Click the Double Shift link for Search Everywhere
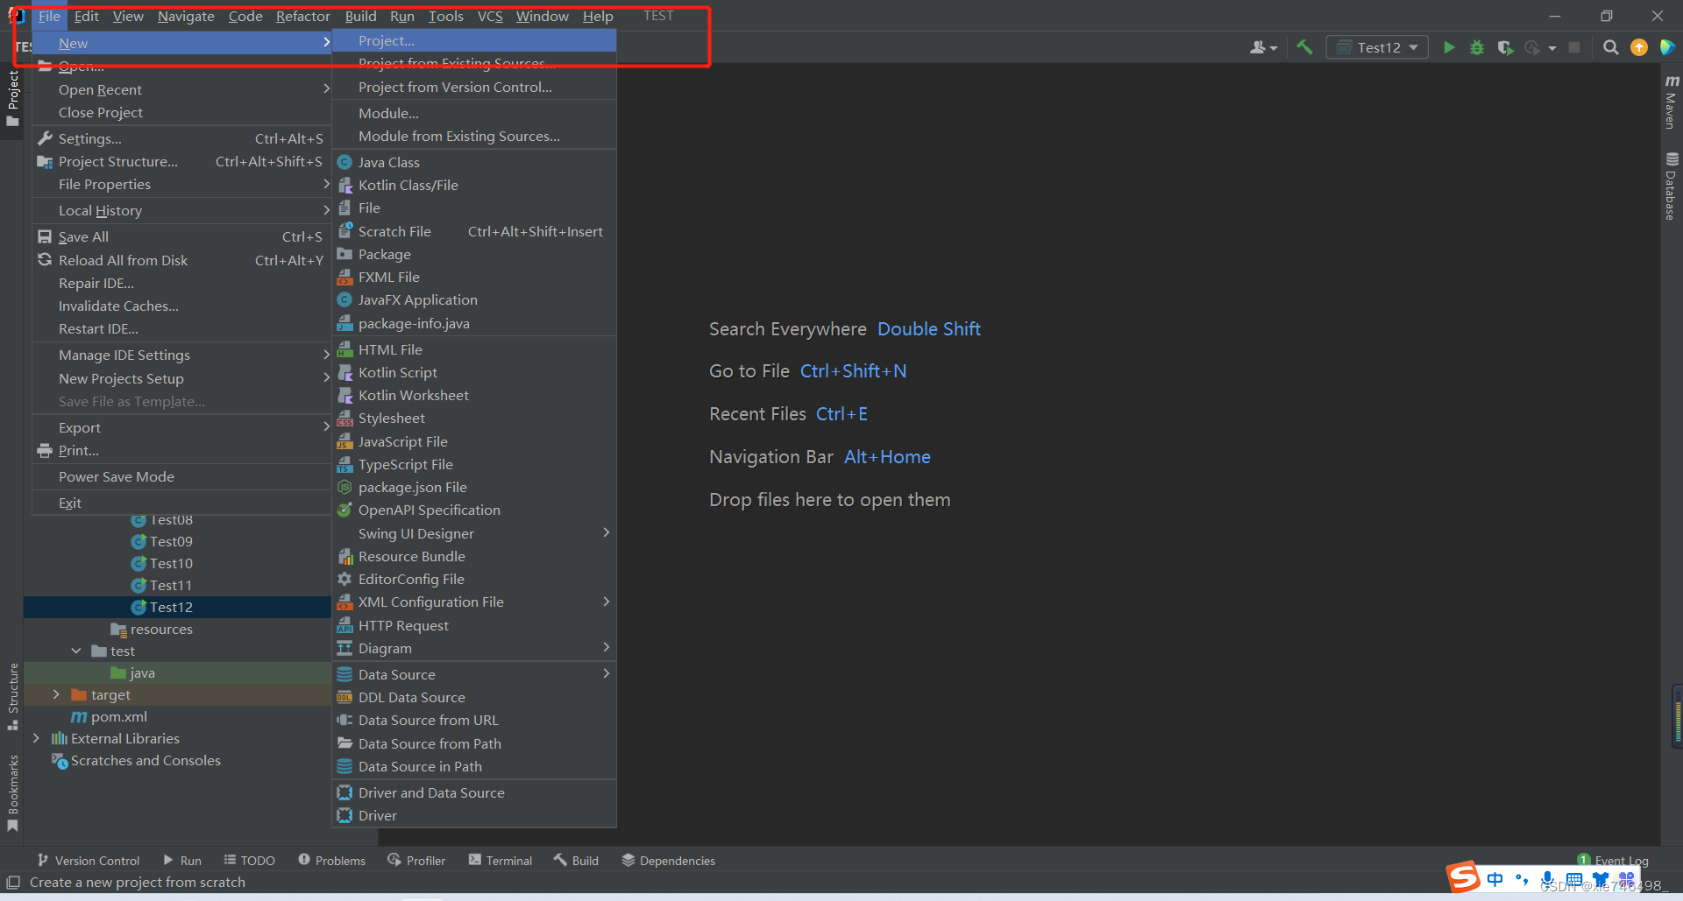Screen dimensions: 1683x901 (928, 329)
